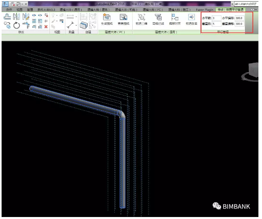Select the Scale tool
Image resolution: width=262 pixels, height=219 pixels.
click(x=40, y=21)
